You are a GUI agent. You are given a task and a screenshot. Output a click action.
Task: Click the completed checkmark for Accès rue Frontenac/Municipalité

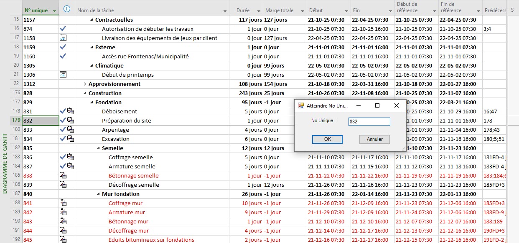pyautogui.click(x=63, y=56)
